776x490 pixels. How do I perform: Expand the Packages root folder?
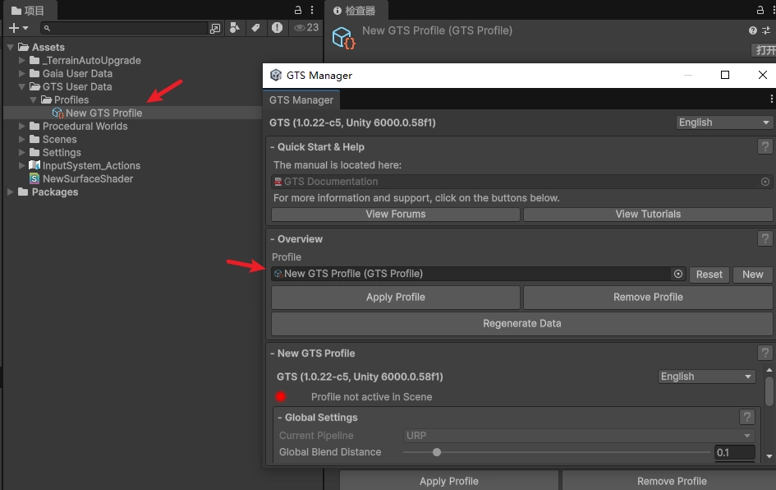click(x=11, y=192)
